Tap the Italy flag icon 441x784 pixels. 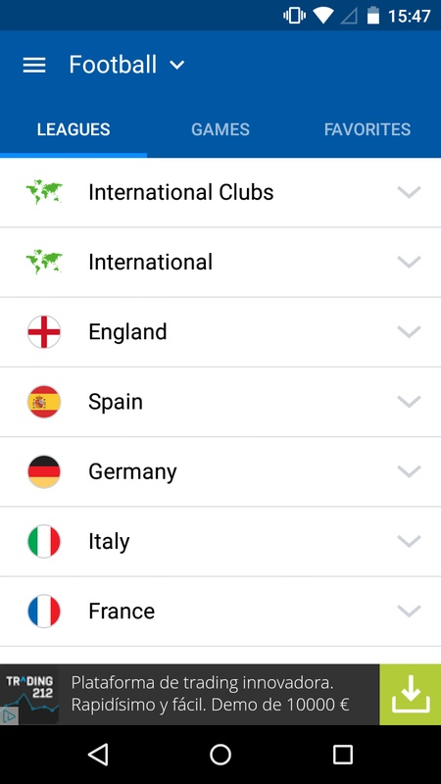point(44,541)
